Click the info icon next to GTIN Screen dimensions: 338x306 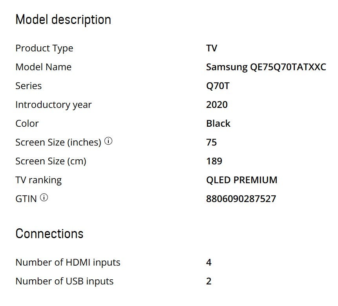[x=44, y=198]
